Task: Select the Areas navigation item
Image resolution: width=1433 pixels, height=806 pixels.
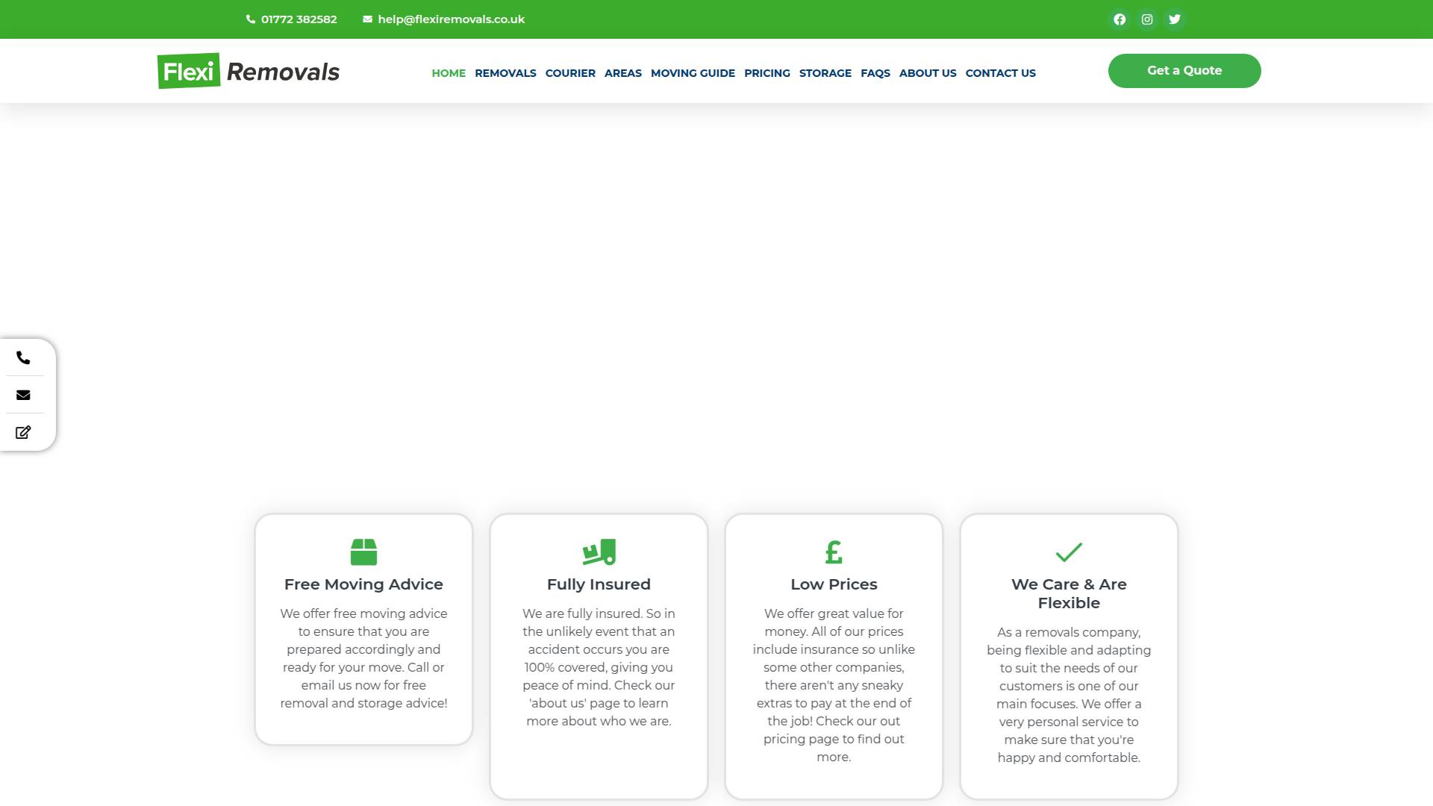Action: click(x=622, y=73)
